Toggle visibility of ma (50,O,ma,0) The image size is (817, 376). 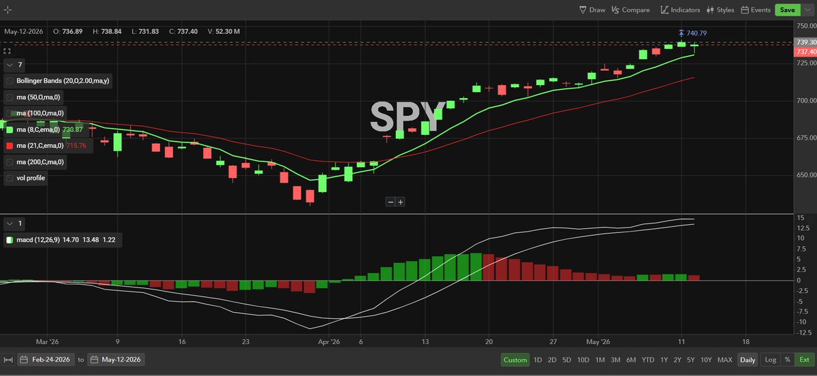(10, 97)
